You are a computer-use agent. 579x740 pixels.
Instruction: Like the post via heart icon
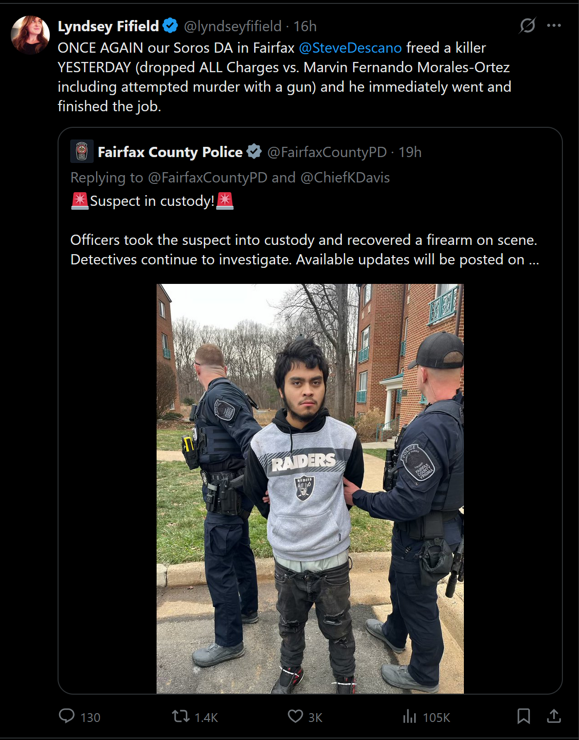tap(295, 716)
